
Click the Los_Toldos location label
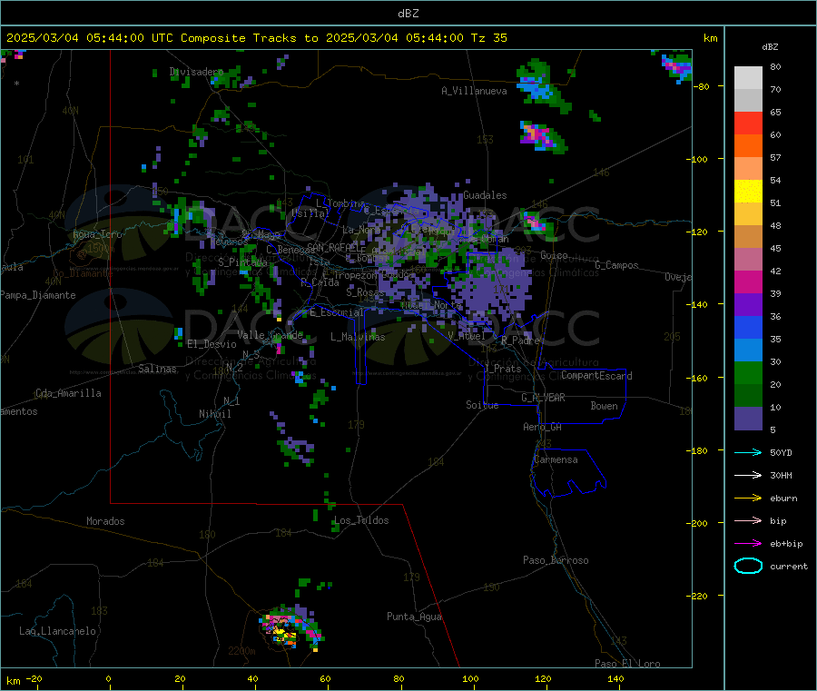tap(361, 520)
